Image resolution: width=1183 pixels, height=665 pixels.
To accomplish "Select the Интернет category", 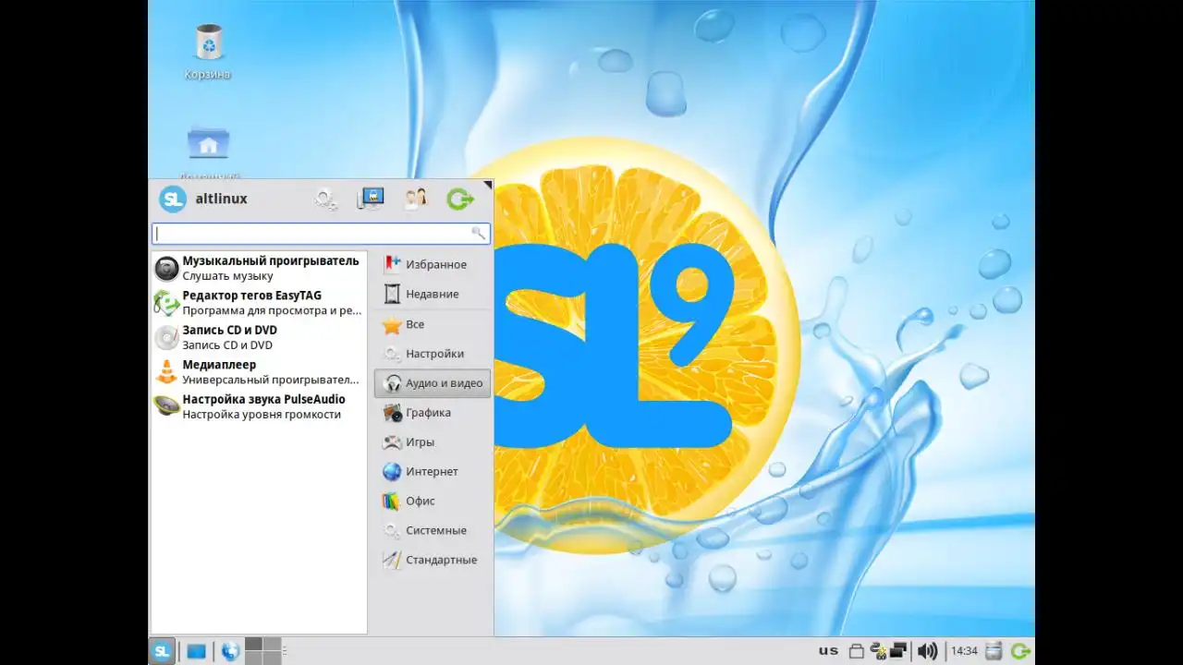I will pyautogui.click(x=433, y=472).
